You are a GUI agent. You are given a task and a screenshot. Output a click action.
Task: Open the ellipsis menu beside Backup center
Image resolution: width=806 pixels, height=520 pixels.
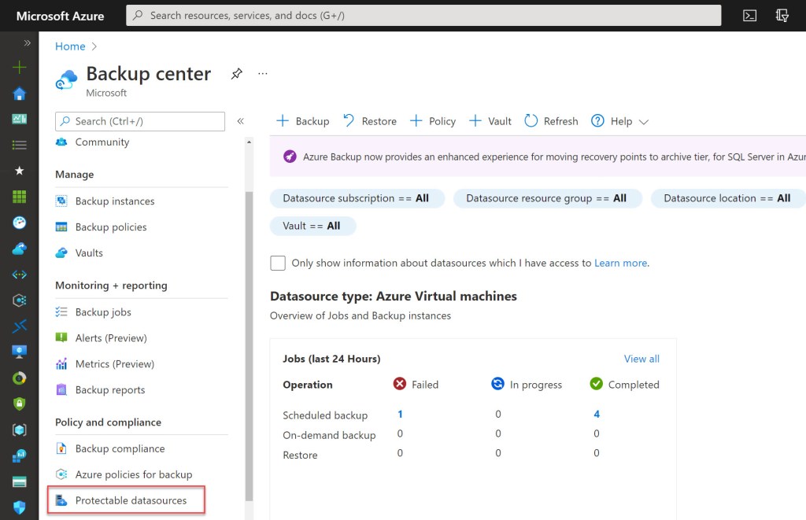coord(263,74)
